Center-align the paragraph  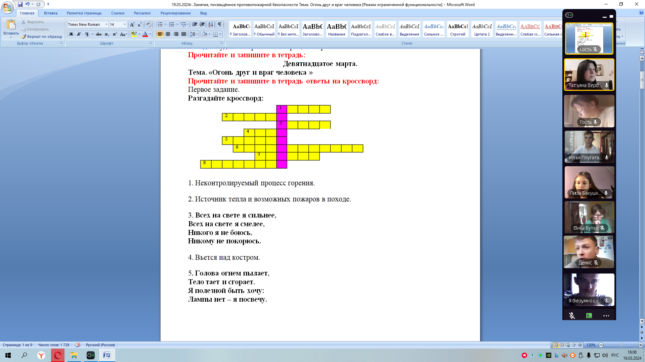tap(168, 34)
